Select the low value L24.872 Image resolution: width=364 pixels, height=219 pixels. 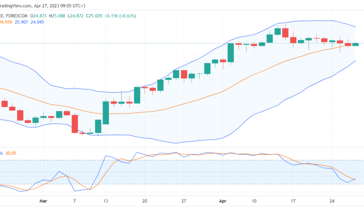pyautogui.click(x=76, y=16)
